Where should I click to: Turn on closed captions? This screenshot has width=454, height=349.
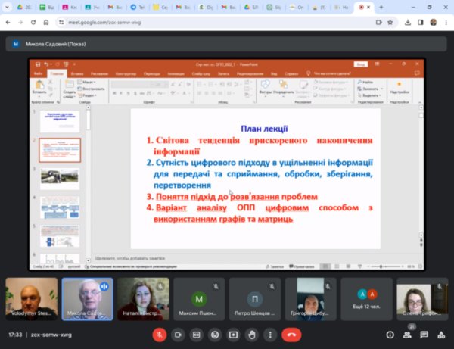pos(197,334)
